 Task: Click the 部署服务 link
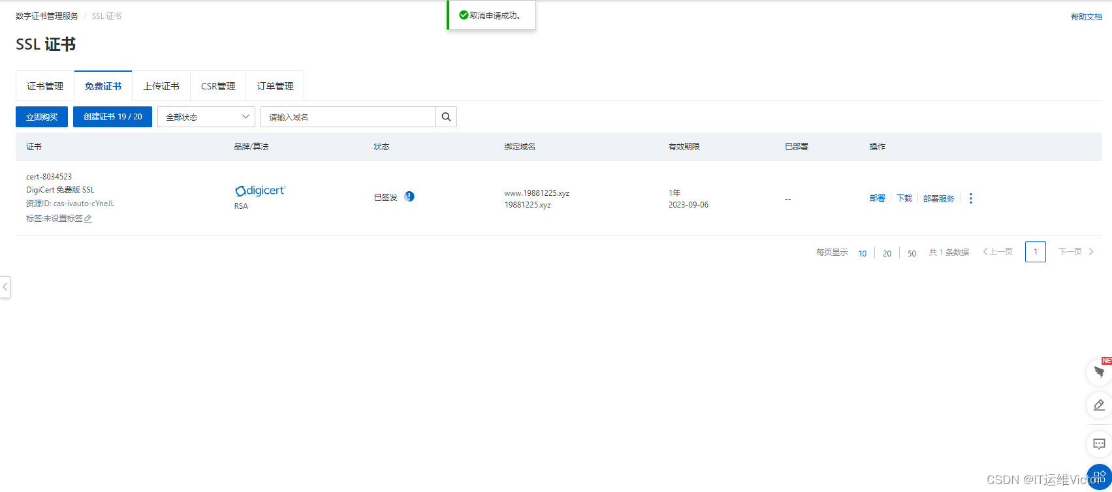pos(939,198)
